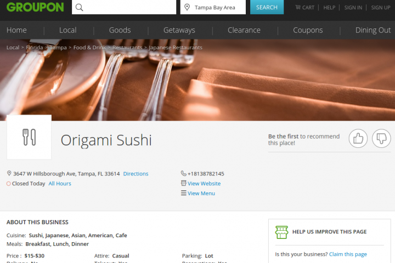Click the fork and knife restaurant icon

pos(29,137)
